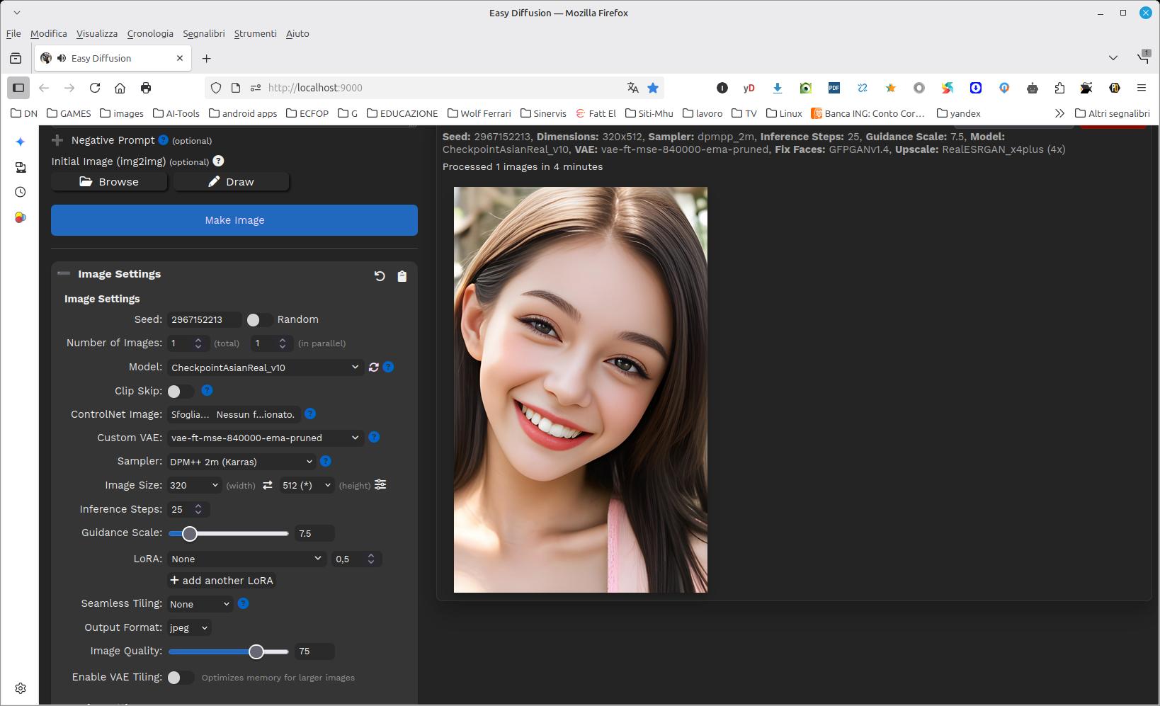Toggle the Clip Skip switch
1160x706 pixels.
point(181,392)
